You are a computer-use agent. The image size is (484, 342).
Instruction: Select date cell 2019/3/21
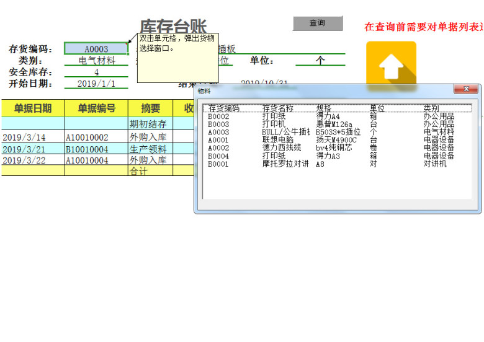(x=33, y=149)
